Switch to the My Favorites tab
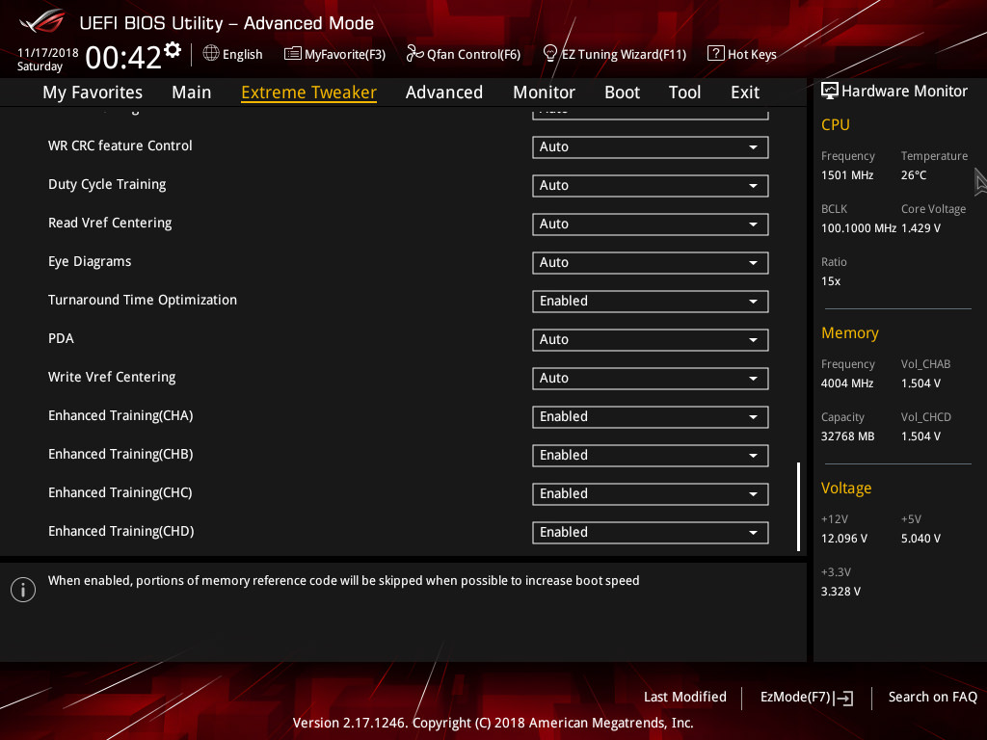Screen dimensions: 987x740 coord(93,92)
